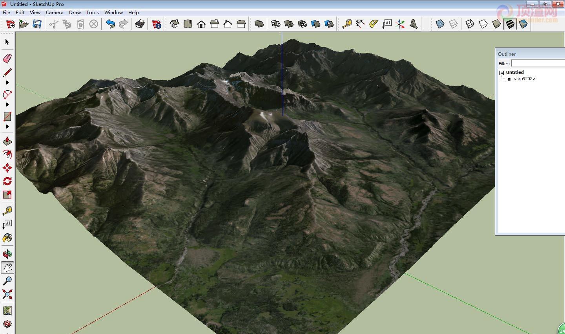This screenshot has width=565, height=334.
Task: Select the Line pencil tool
Action: click(x=7, y=73)
